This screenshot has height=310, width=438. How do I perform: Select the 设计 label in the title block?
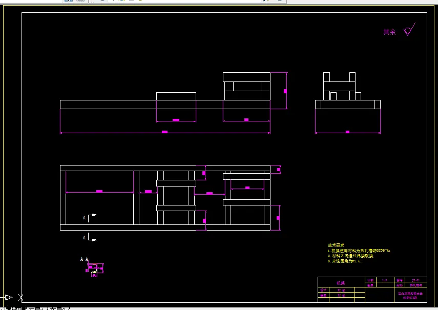pos(323,290)
